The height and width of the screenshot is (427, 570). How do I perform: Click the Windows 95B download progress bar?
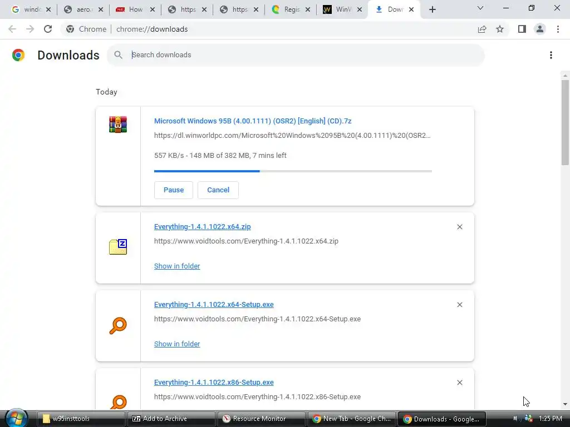pyautogui.click(x=293, y=171)
